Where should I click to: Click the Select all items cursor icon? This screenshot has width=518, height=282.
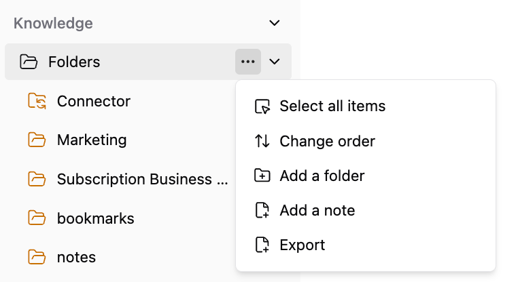click(x=262, y=106)
